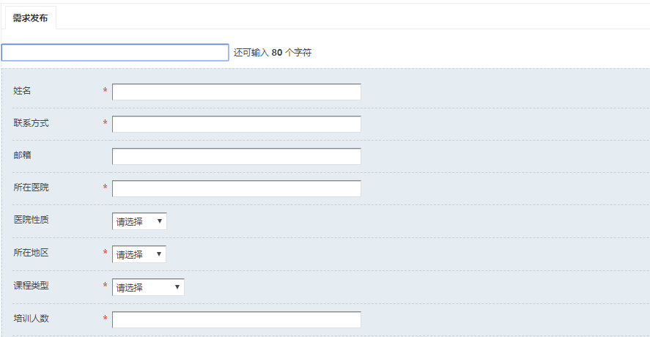Click the 还可输入 80 个字符 counter text
650x337 pixels.
point(273,53)
